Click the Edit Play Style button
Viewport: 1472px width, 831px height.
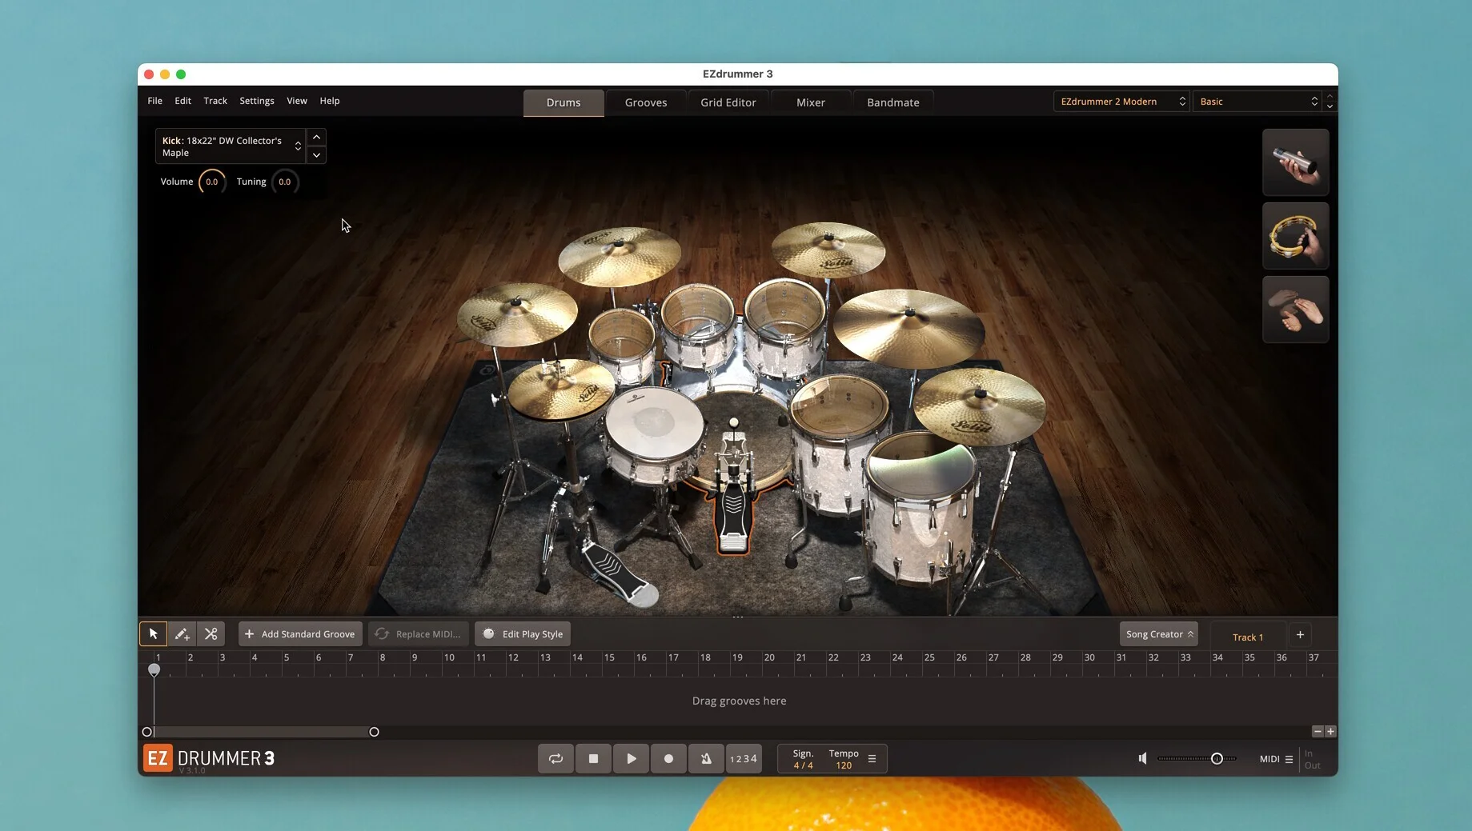[x=523, y=634]
